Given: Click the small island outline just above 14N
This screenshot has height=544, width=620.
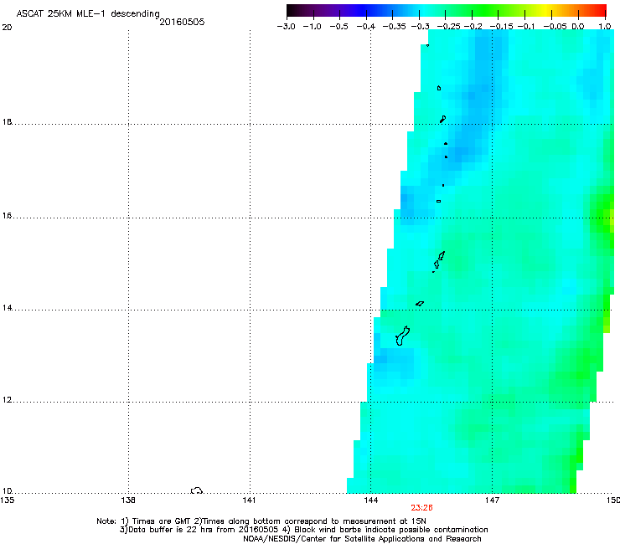Looking at the screenshot, I should 420,304.
